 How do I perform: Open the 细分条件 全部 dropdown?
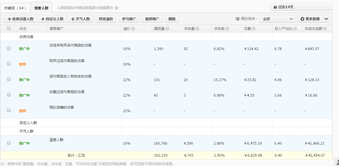(278, 19)
